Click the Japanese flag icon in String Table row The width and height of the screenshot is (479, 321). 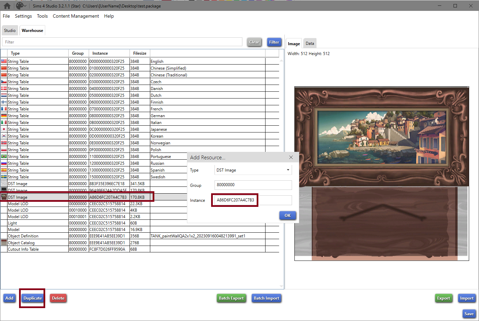pyautogui.click(x=4, y=129)
